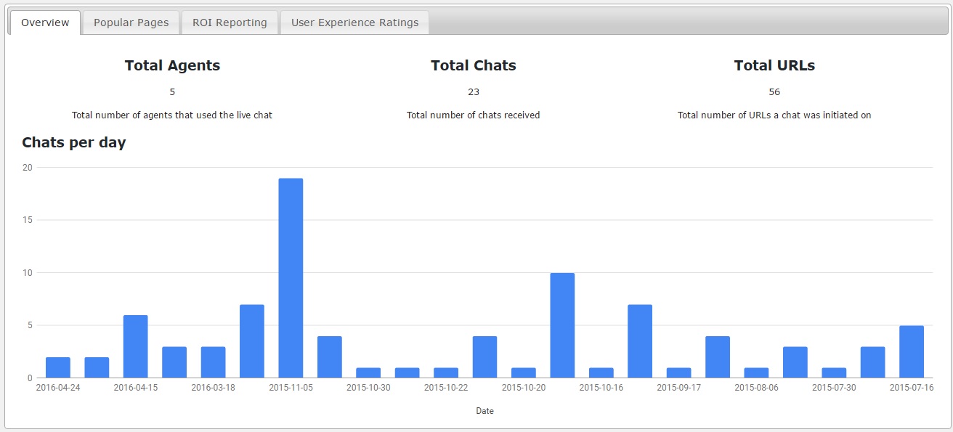Open the Popular Pages tab
Screen dimensions: 953x432
[131, 23]
